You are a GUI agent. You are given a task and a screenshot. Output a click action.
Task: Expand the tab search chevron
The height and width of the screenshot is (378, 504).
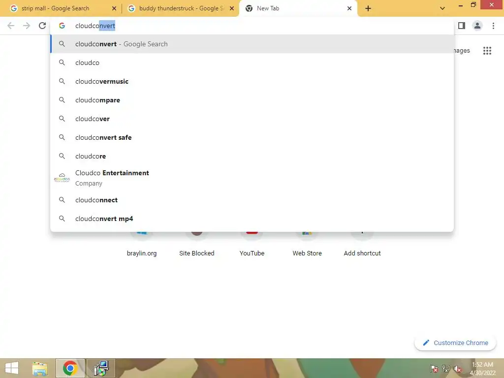point(442,8)
